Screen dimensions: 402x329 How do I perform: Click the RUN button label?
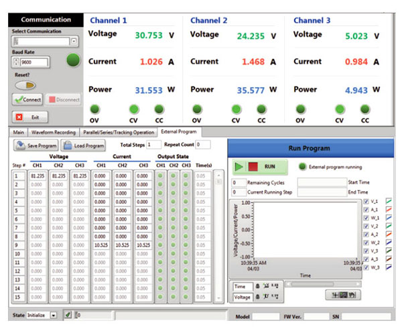point(270,167)
